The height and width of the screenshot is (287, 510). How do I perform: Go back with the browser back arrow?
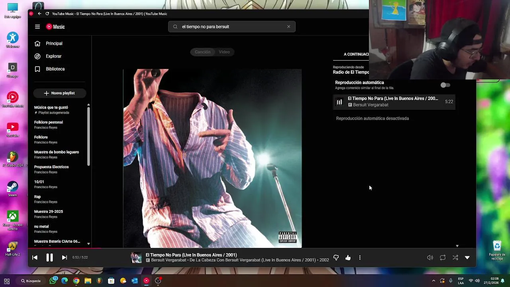point(39,14)
